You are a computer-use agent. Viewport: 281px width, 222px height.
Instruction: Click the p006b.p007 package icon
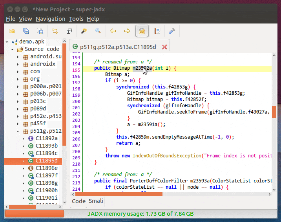26,94
